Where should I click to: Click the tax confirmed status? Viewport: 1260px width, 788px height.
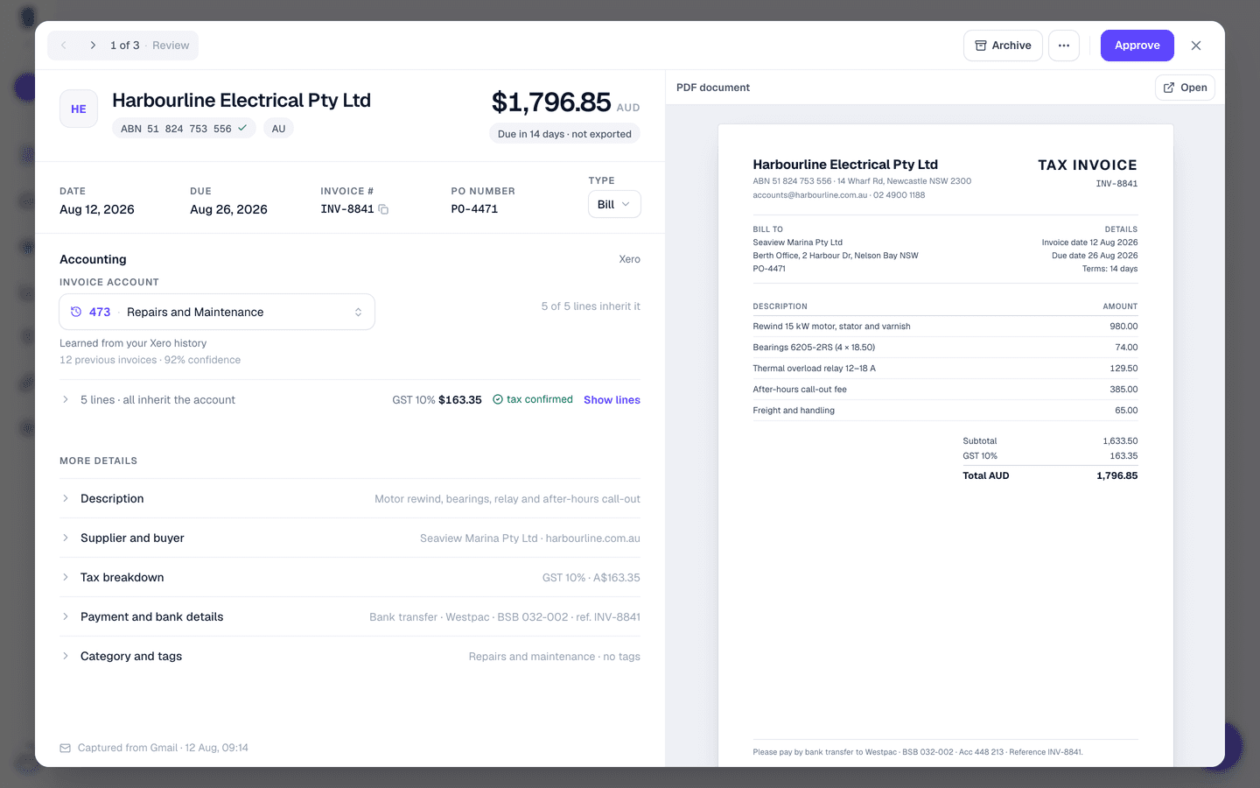532,399
